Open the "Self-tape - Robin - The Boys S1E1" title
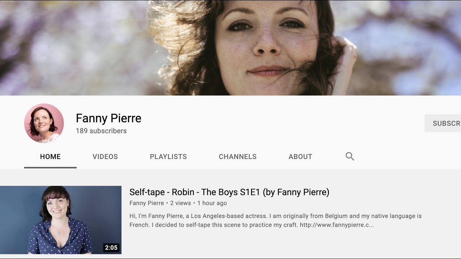 tap(229, 192)
